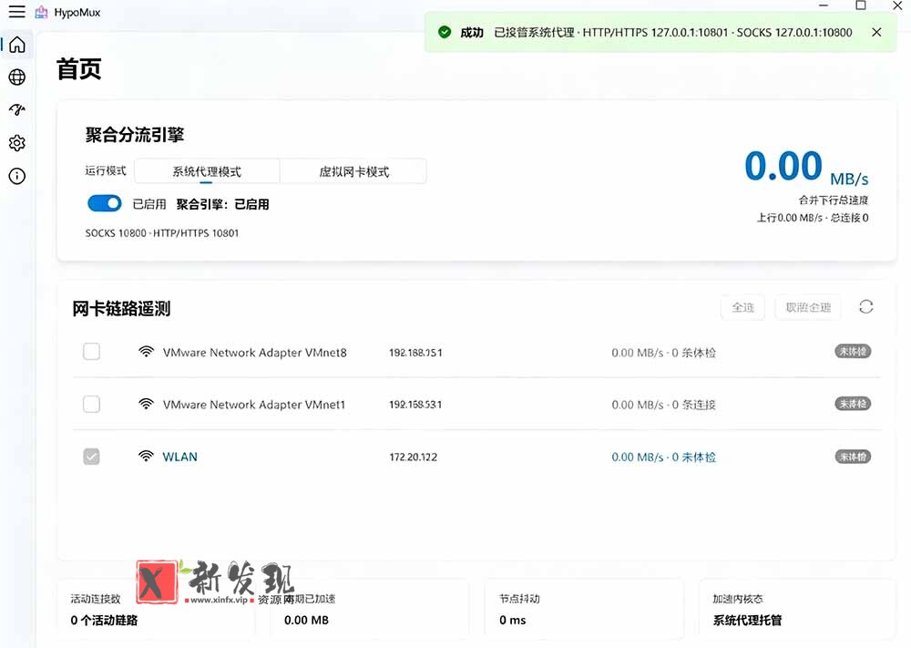Click the green success checkmark icon
Image resolution: width=911 pixels, height=648 pixels.
tap(445, 32)
